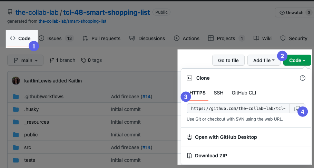Open the tests folder

coord(29,160)
